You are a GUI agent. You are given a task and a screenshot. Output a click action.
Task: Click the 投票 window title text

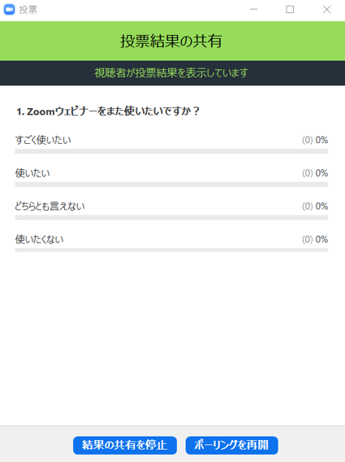tap(28, 10)
